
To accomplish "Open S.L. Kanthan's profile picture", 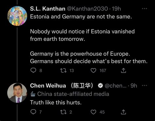I will (17, 16).
